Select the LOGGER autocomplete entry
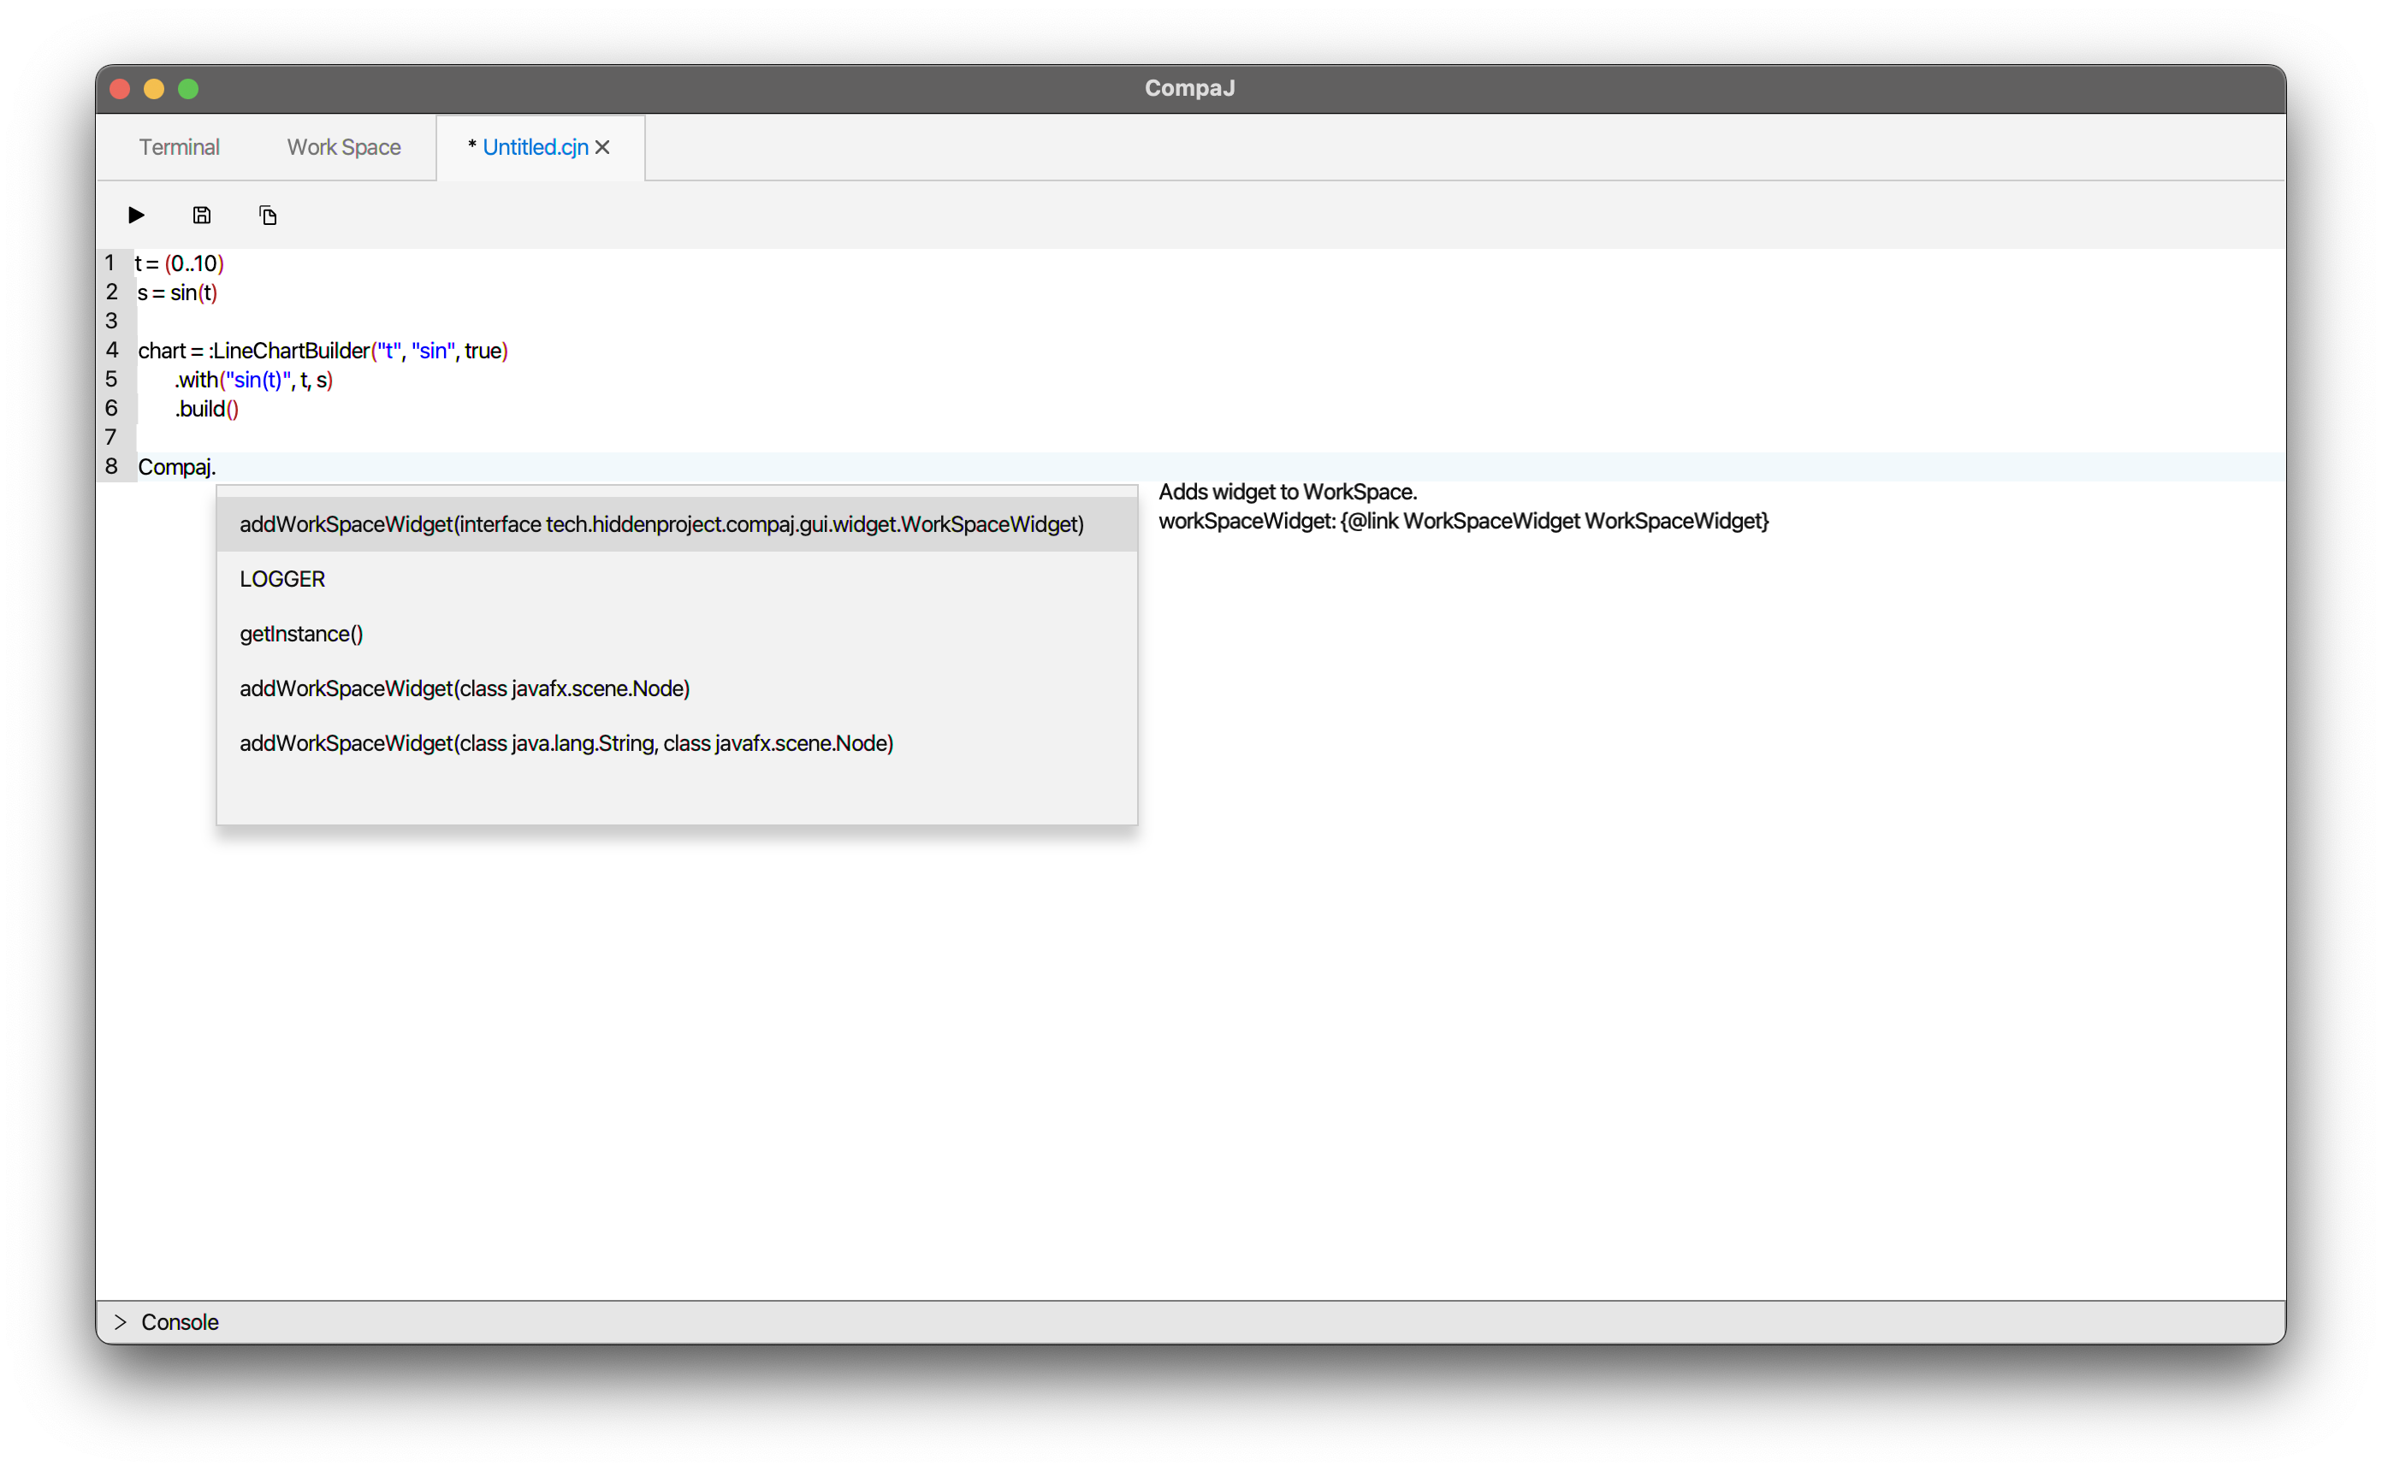 [282, 579]
